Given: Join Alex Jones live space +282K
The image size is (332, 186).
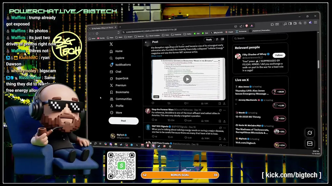Looking at the screenshot, I should (x=279, y=92).
